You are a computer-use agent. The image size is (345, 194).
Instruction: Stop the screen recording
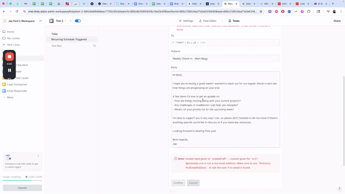(x=9, y=57)
